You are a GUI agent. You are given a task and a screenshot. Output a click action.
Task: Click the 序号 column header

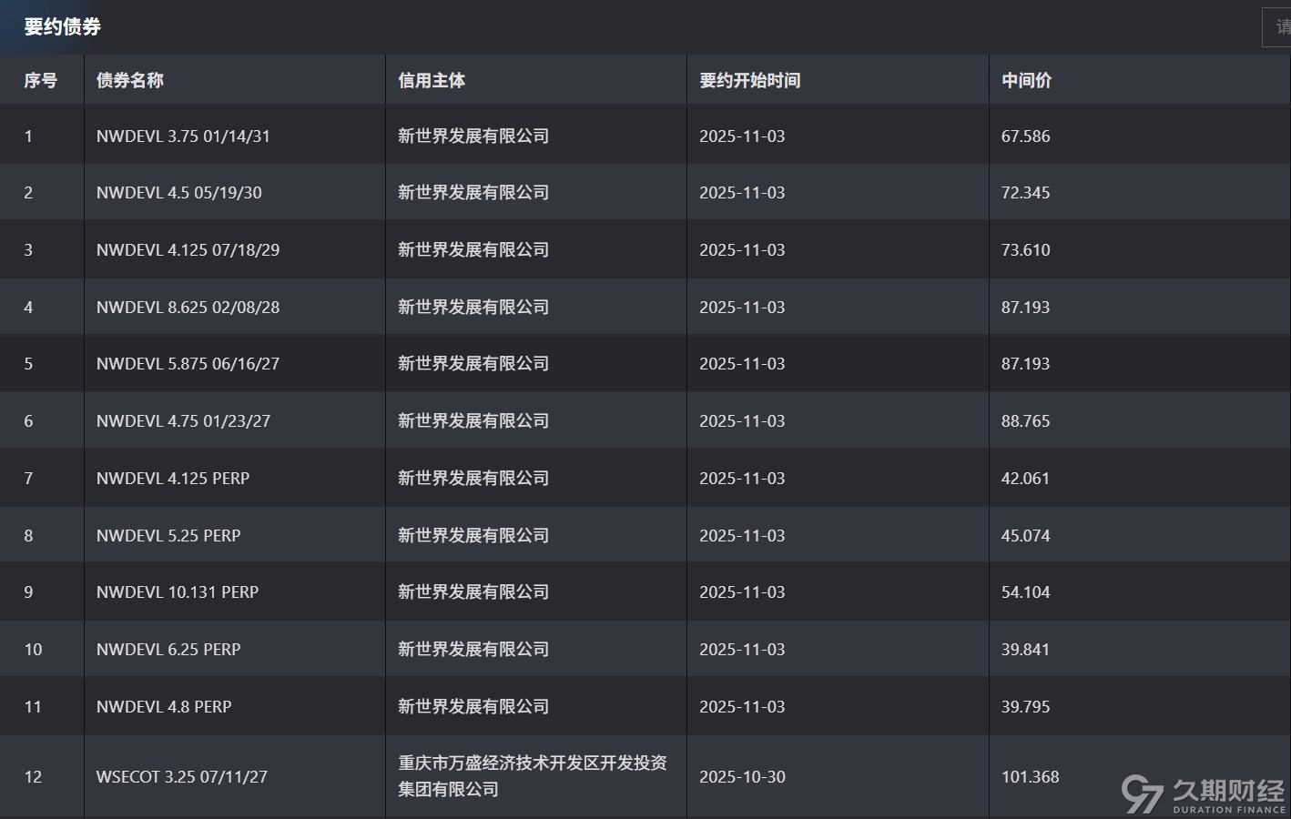[x=40, y=80]
